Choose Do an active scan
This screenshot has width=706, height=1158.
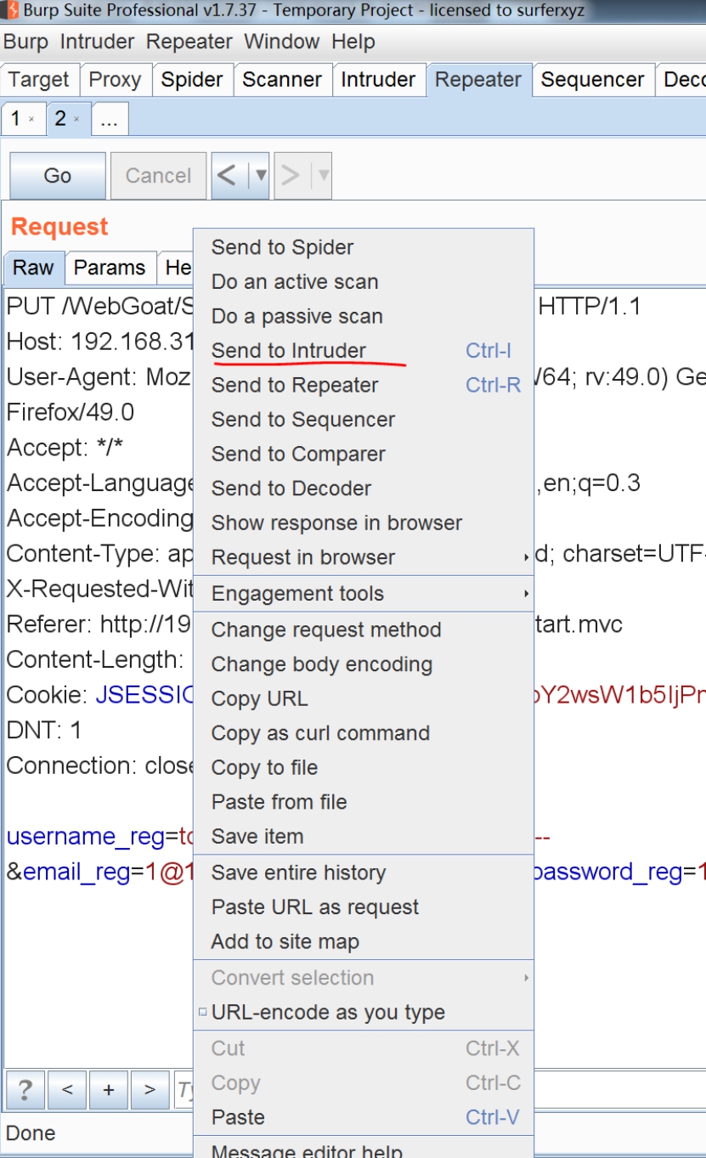tap(364, 282)
